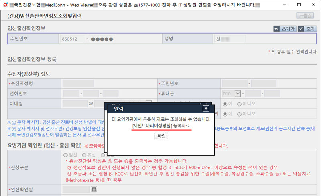
Task: Choose 아니오 in the upper radio row
Action: tap(240, 103)
